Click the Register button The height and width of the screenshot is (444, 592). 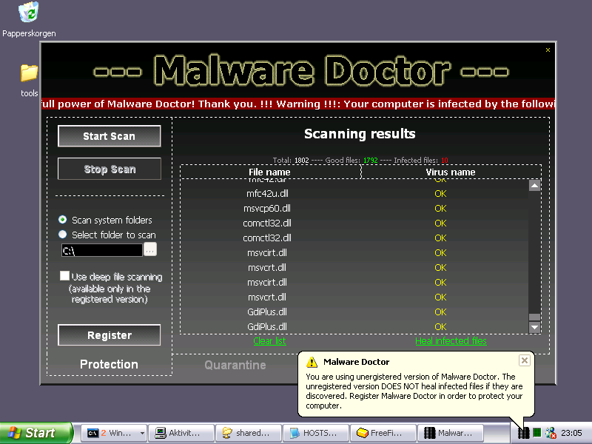coord(109,335)
